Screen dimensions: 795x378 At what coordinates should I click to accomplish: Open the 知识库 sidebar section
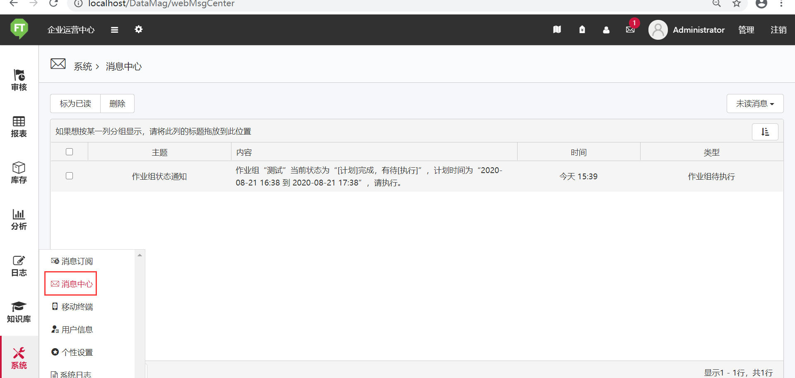[19, 312]
